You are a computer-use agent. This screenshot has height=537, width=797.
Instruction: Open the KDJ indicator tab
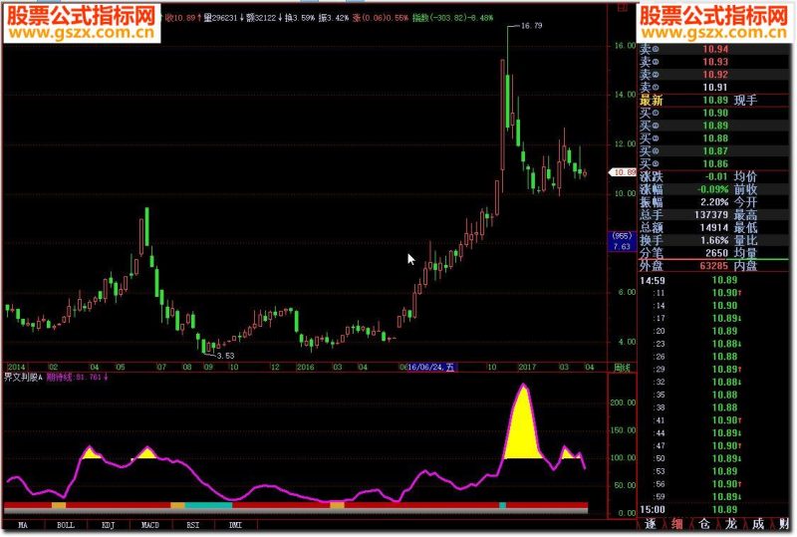coord(108,525)
